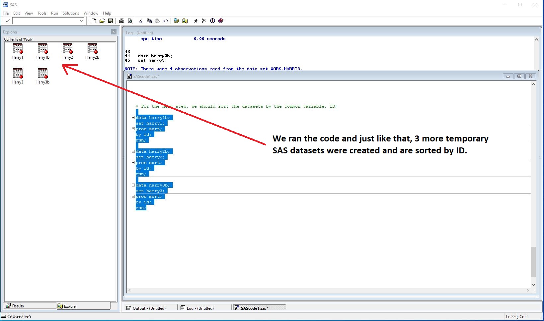Open the Solutions menu
Screen dimensions: 544x321
[x=71, y=13]
